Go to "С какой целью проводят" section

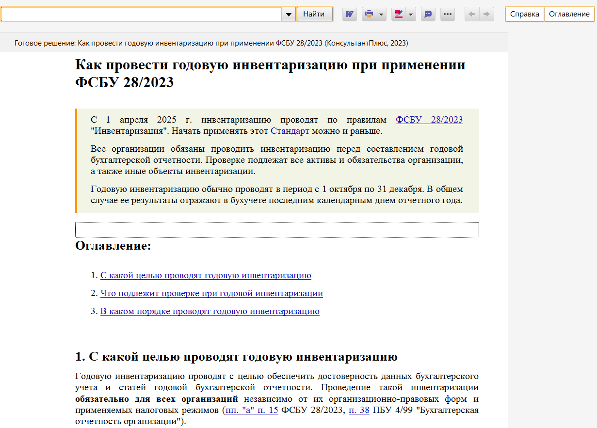click(x=206, y=275)
